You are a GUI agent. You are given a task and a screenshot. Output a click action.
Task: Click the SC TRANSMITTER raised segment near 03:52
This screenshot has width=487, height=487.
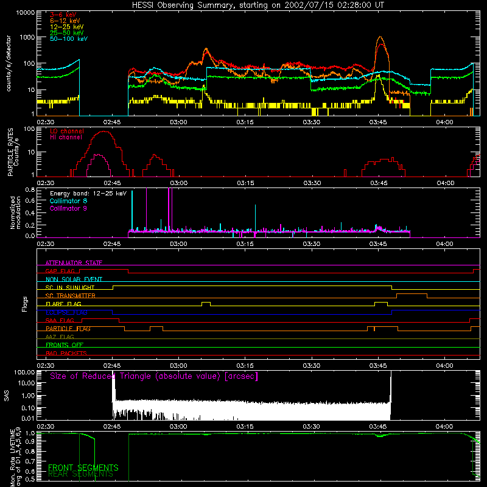click(x=412, y=295)
